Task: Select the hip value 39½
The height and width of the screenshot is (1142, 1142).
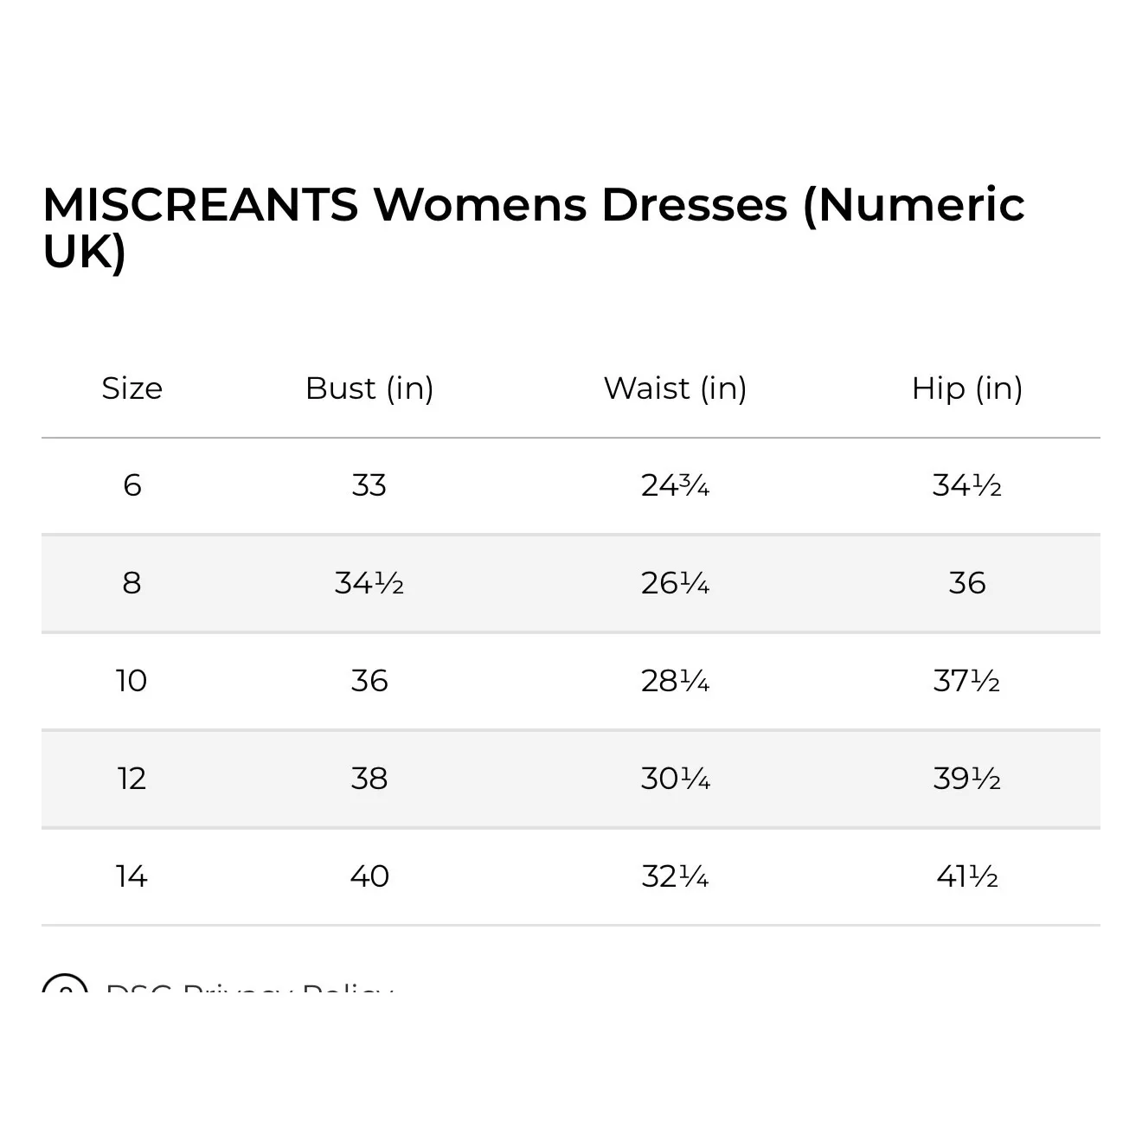Action: pos(966,779)
